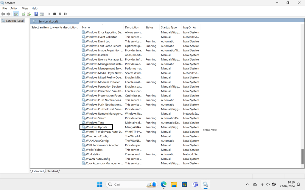Screen dimensions: 305x190
Task: Select the Wired AutoConfig service
Action: pos(97,136)
